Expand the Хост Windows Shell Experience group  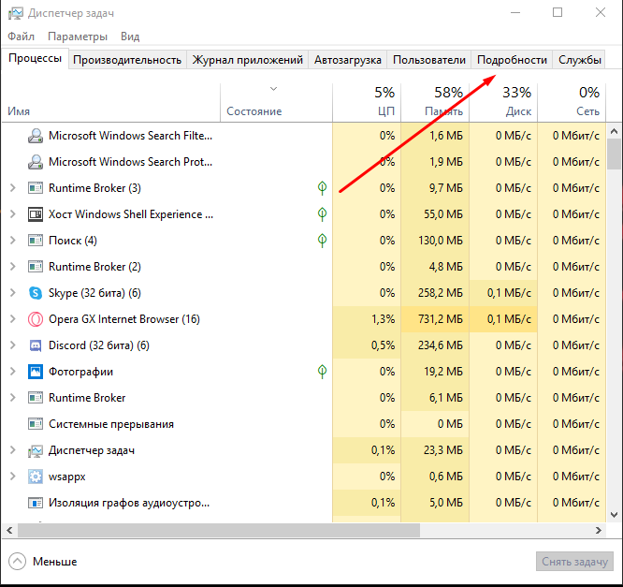tap(13, 214)
